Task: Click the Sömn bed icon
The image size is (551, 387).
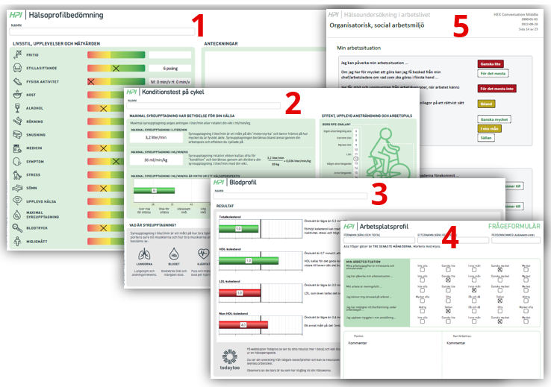Action: tap(18, 188)
